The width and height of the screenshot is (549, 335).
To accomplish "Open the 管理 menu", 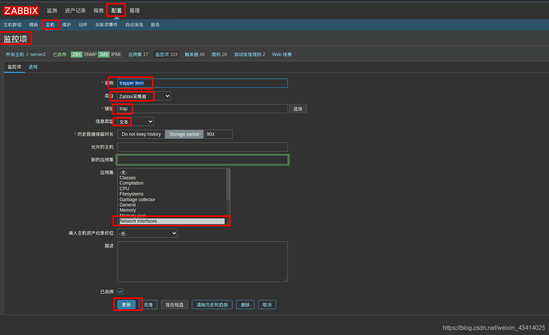I will tap(135, 11).
